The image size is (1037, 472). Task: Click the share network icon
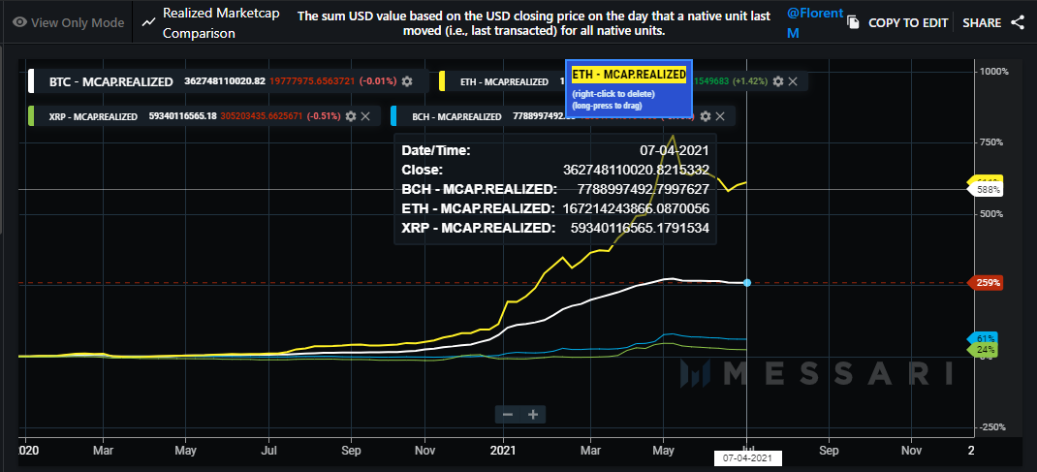click(x=1018, y=23)
